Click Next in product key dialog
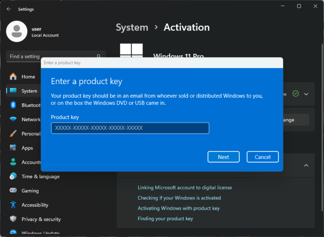The image size is (324, 237). (224, 157)
